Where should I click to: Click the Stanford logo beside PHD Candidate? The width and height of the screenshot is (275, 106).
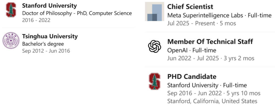coord(155,81)
